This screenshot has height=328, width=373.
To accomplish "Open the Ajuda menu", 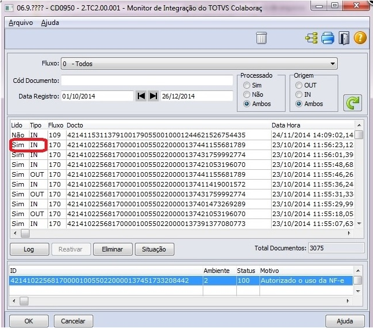I will [50, 23].
